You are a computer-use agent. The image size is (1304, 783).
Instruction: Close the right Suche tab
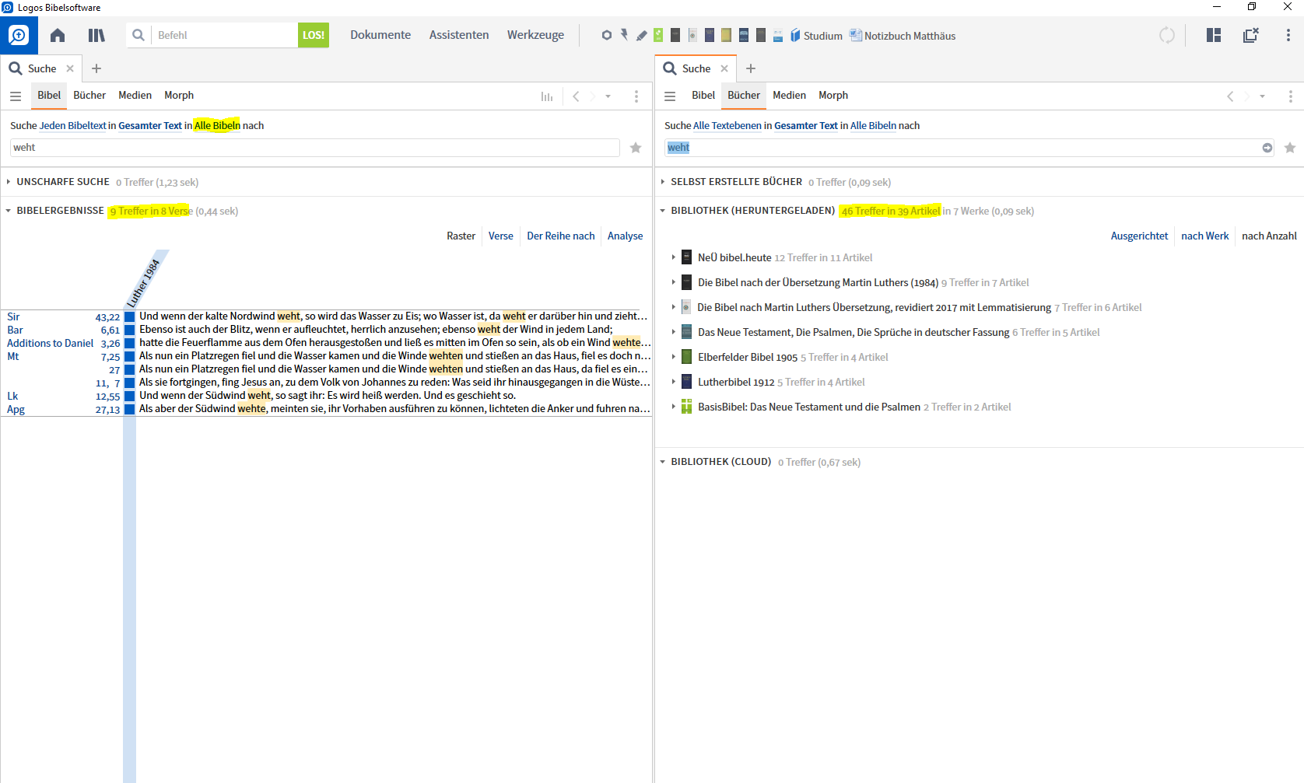[x=724, y=68]
